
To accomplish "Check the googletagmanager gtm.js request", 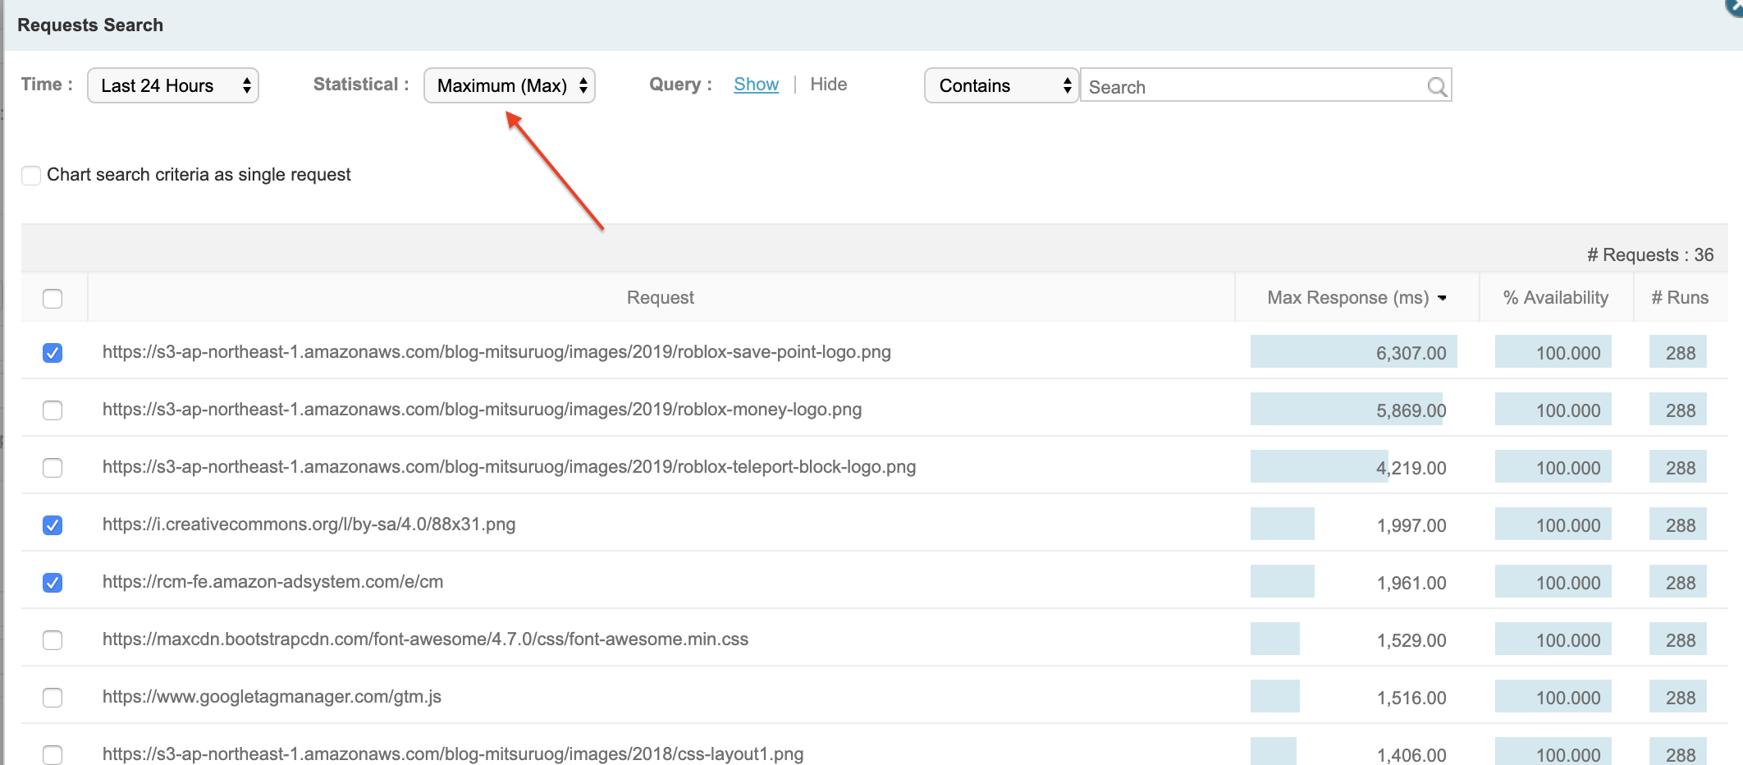I will pyautogui.click(x=53, y=698).
